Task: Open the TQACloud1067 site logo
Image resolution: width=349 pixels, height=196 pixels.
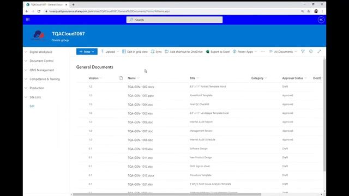Action: point(38,35)
